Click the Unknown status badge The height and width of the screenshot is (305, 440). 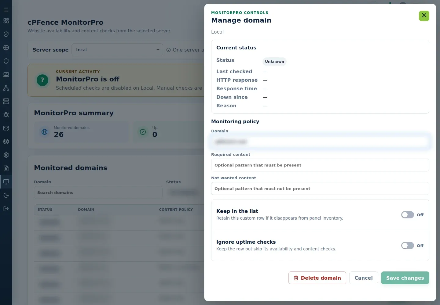(x=274, y=62)
